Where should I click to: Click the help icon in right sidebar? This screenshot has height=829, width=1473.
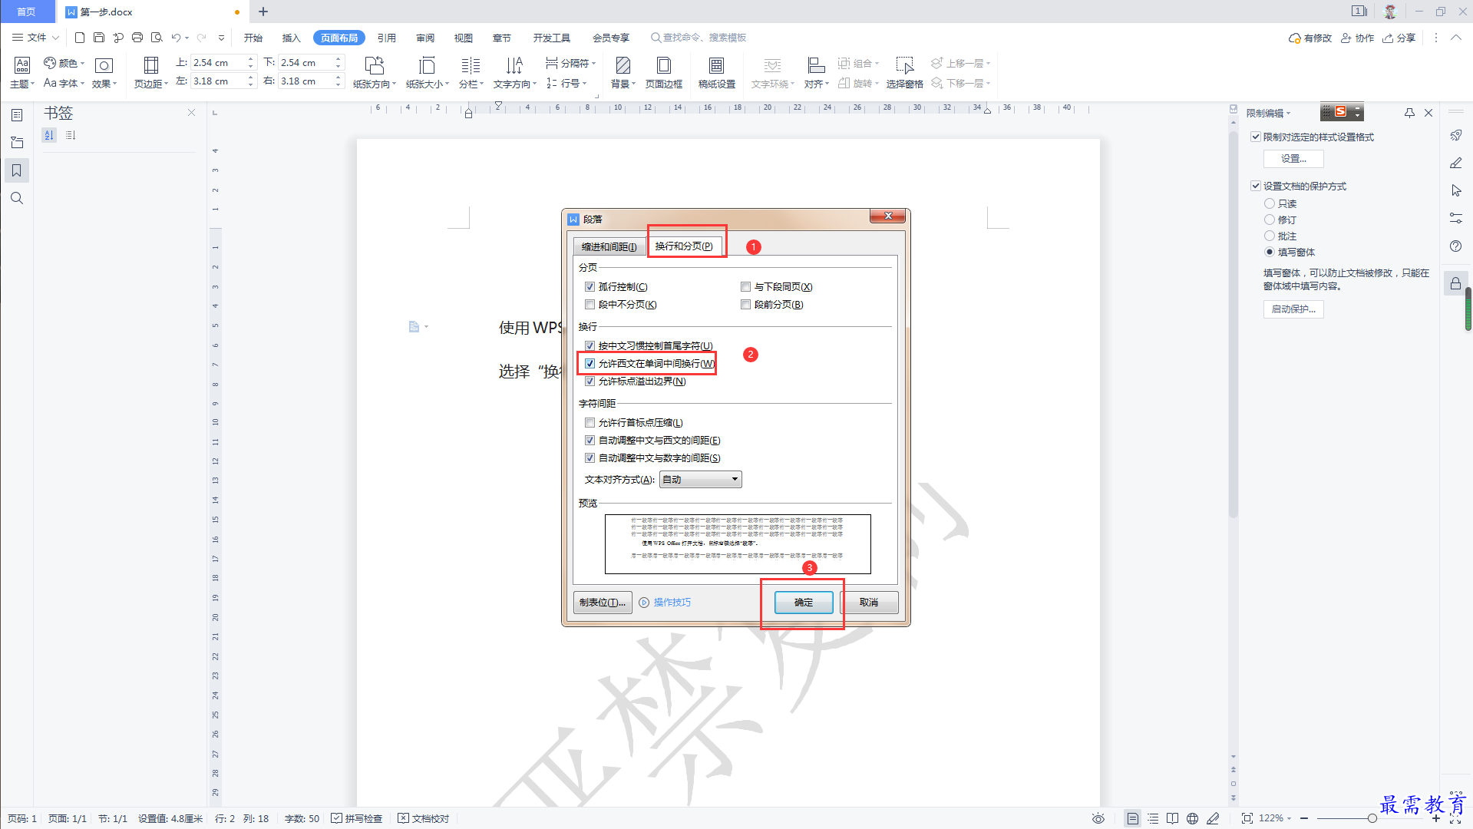pos(1455,246)
